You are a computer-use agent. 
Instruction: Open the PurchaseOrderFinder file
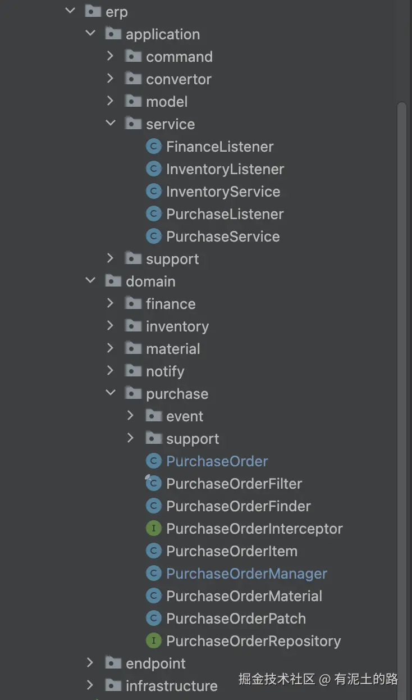(238, 506)
